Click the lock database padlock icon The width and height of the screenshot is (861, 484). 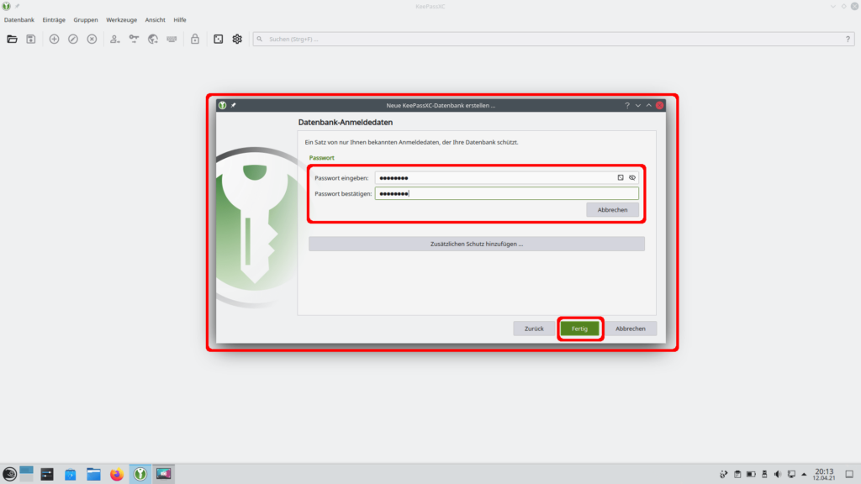[195, 39]
